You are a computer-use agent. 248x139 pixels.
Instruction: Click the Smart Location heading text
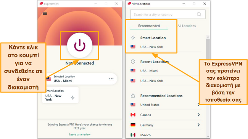coord(153,38)
